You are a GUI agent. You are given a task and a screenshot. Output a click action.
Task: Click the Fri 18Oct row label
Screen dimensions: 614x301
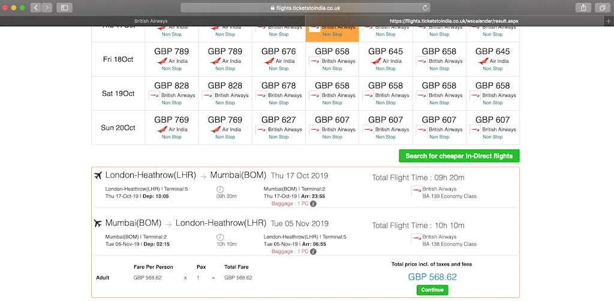pyautogui.click(x=118, y=59)
